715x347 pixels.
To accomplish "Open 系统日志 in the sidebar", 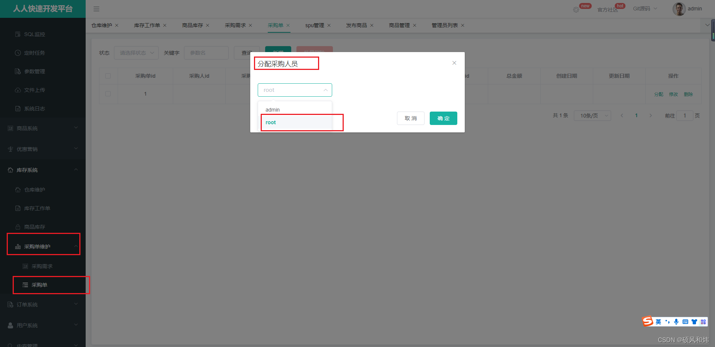I will point(34,108).
